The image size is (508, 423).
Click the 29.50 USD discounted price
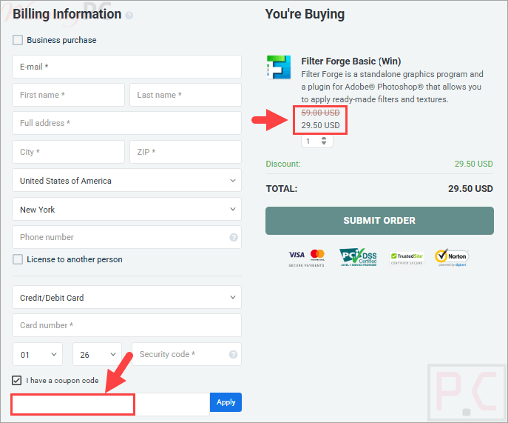[320, 125]
